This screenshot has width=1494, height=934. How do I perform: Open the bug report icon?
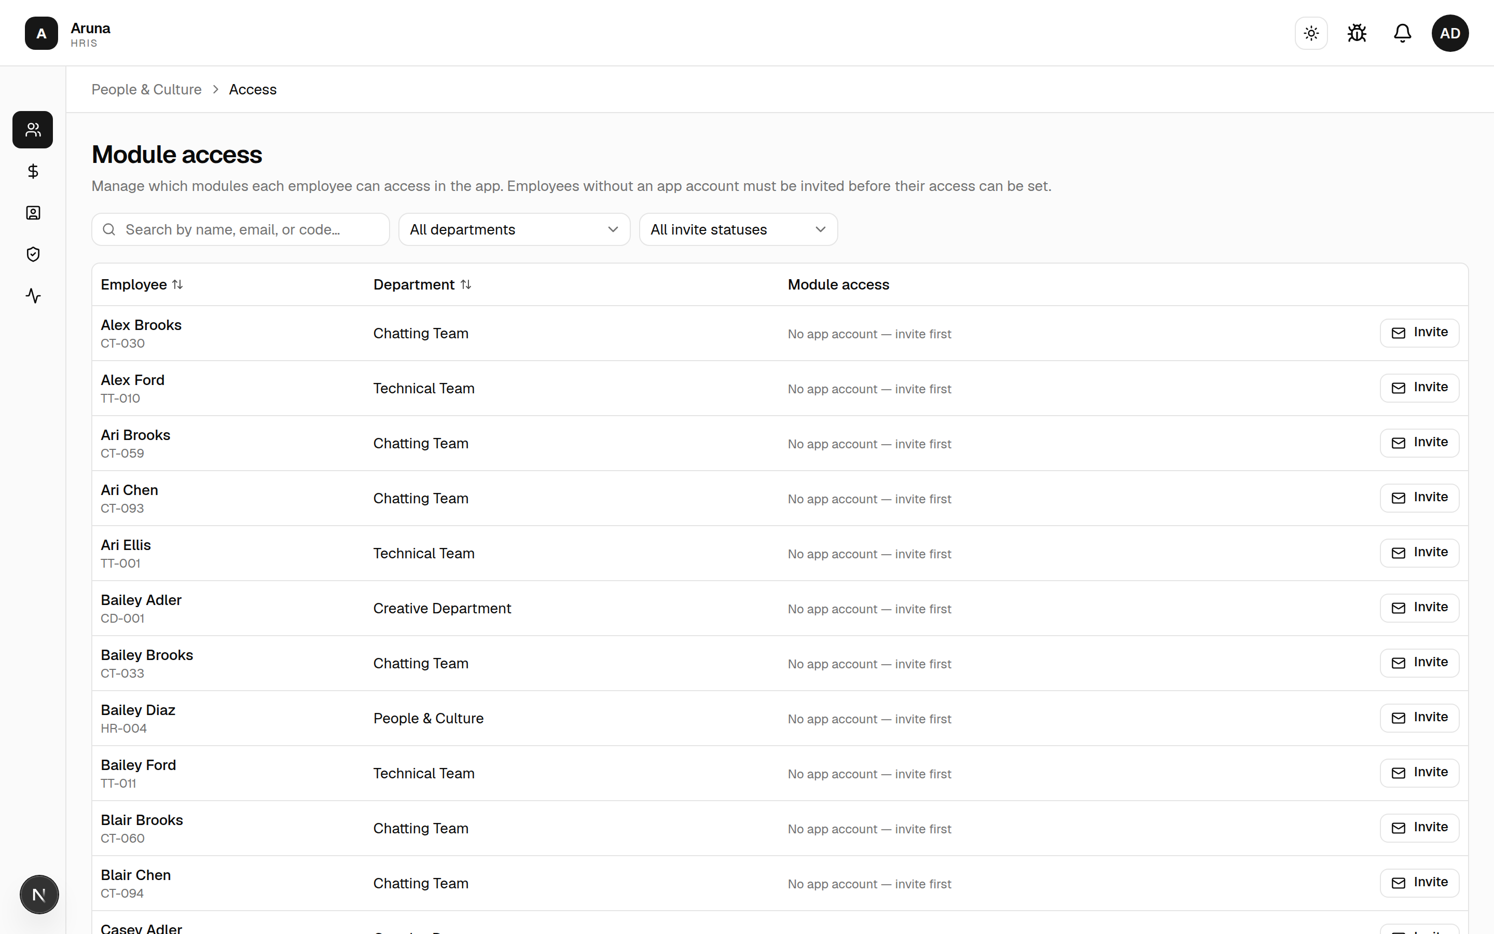pos(1357,33)
